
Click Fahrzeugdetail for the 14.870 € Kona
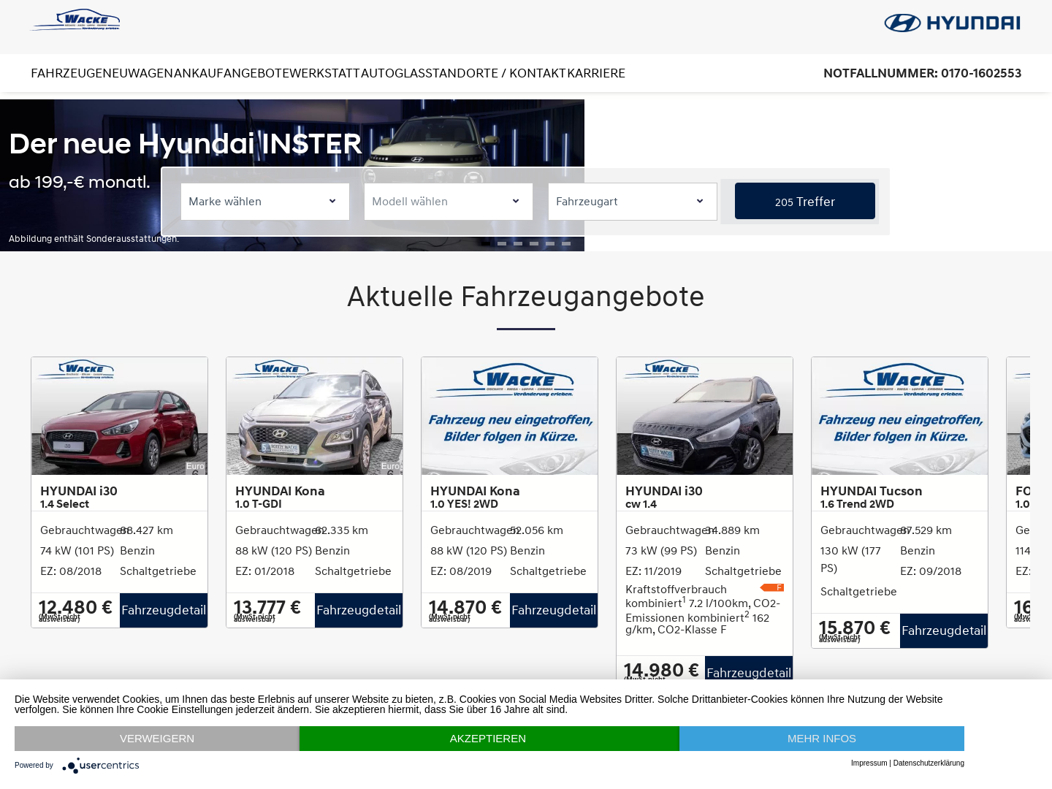(554, 610)
